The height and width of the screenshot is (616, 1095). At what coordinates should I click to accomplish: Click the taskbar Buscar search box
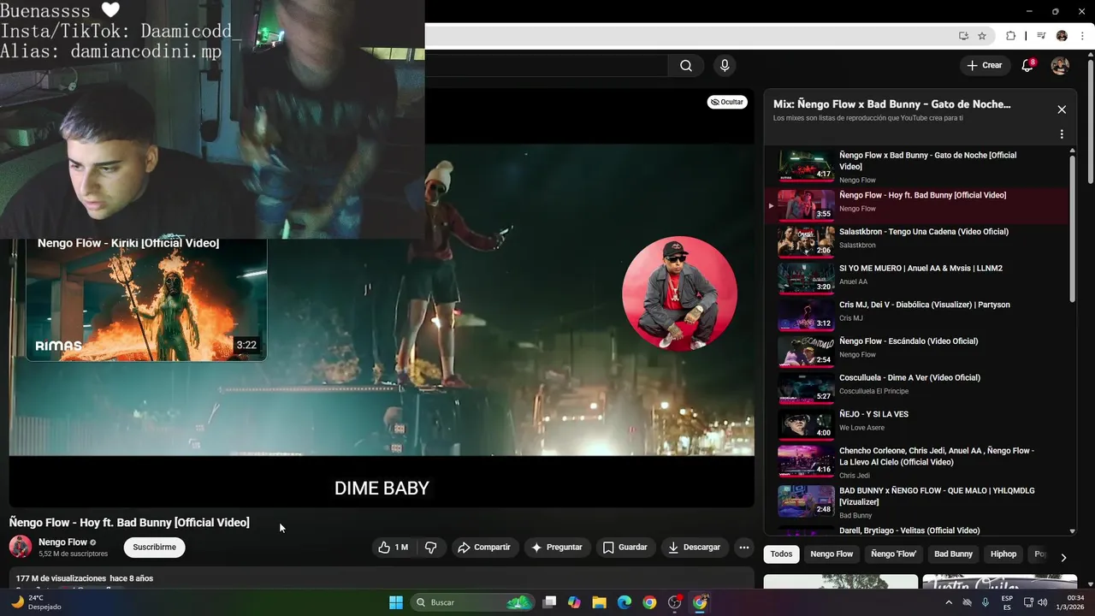472,602
